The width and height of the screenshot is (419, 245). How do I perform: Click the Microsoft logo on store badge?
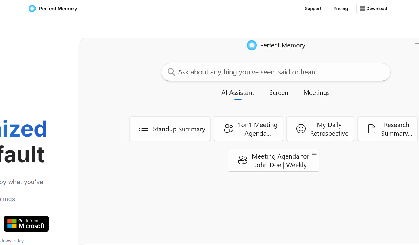click(12, 224)
